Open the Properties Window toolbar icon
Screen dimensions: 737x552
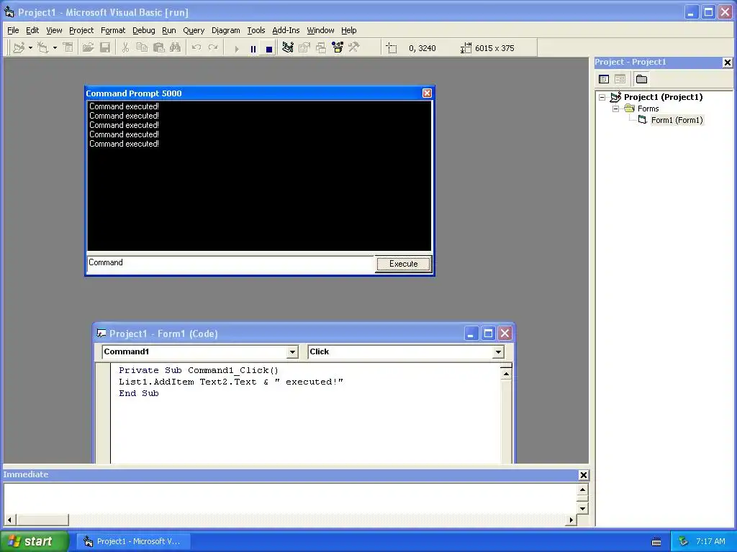[304, 47]
